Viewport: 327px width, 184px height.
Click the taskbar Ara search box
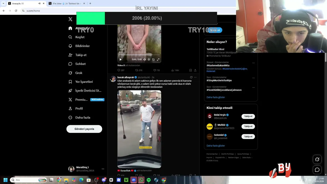click(29, 180)
